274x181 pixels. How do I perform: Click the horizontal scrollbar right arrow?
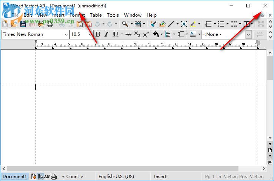click(264, 168)
